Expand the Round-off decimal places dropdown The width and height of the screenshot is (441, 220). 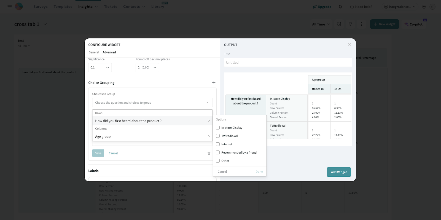point(147,68)
